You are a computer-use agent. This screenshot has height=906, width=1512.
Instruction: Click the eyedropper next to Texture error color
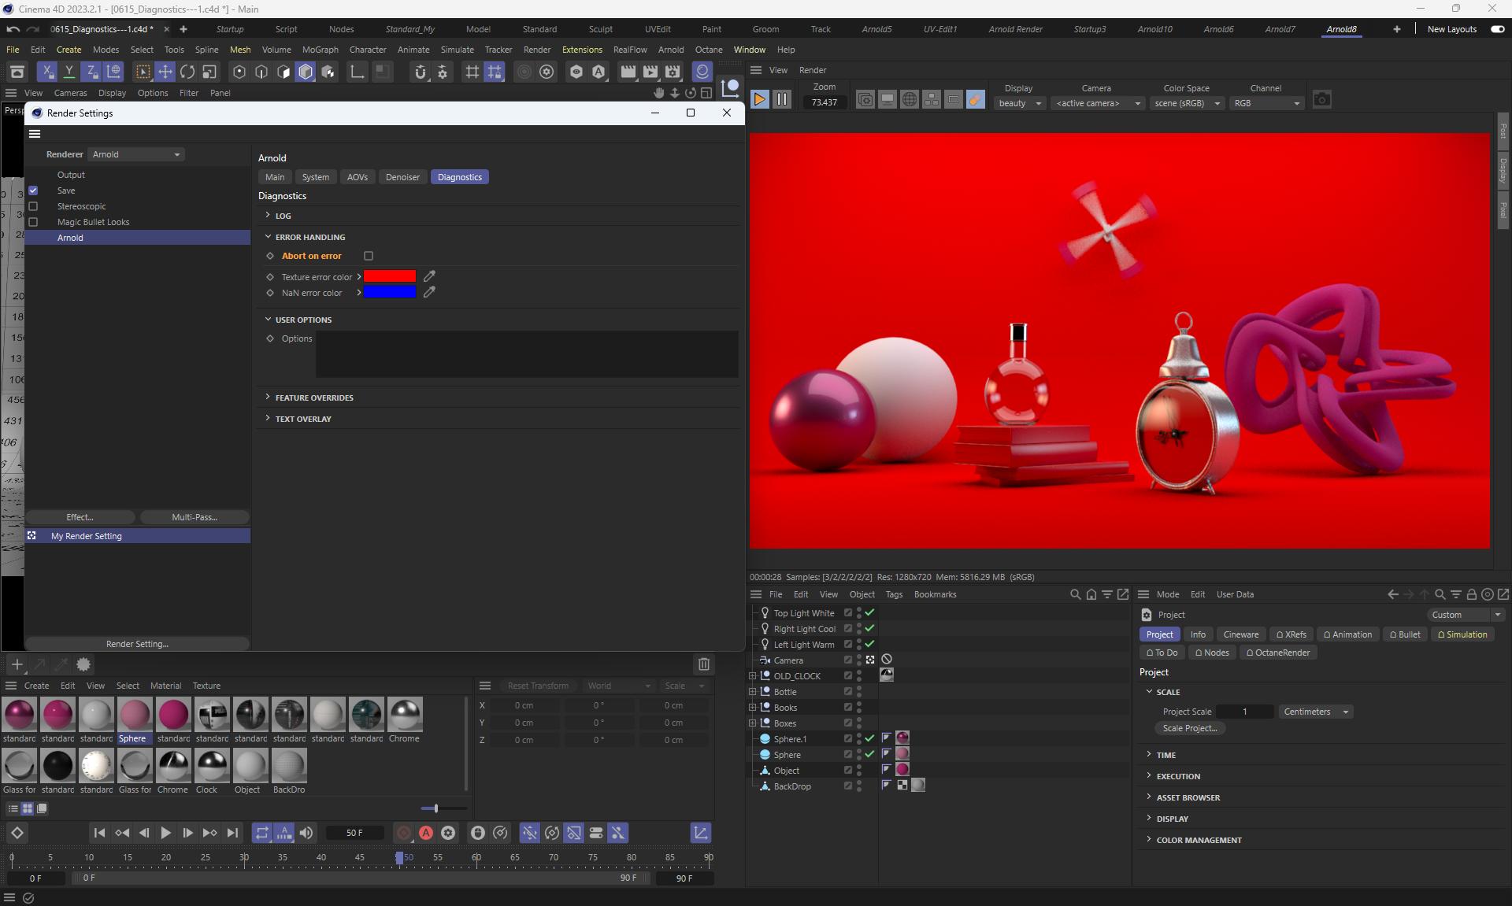pos(429,276)
